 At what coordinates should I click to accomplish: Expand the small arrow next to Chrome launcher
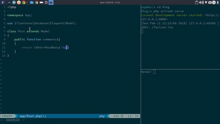(x=27, y=2)
